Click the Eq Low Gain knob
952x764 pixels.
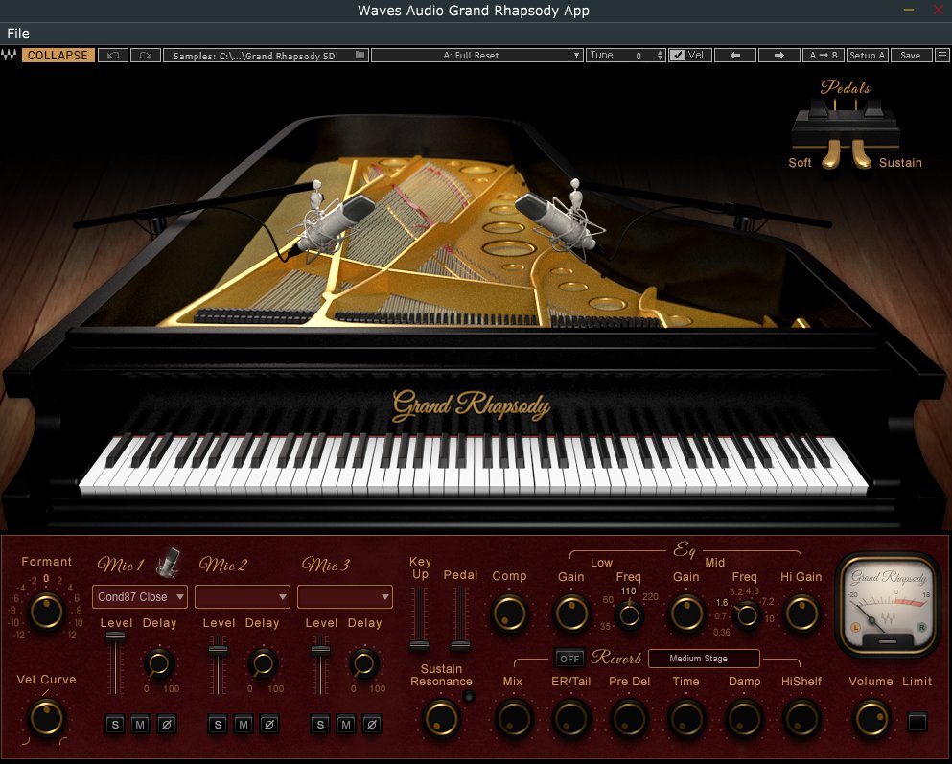click(571, 613)
